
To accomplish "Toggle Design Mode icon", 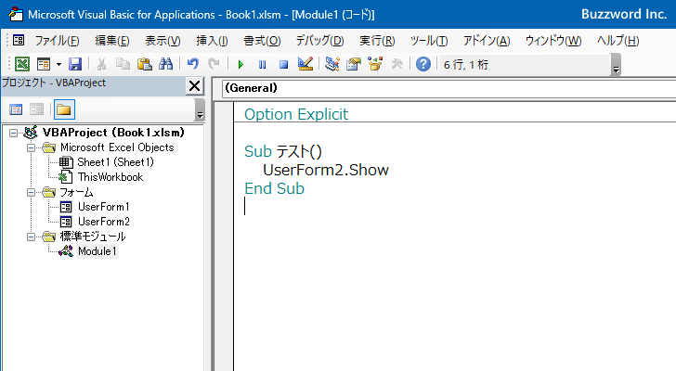I will pyautogui.click(x=305, y=64).
